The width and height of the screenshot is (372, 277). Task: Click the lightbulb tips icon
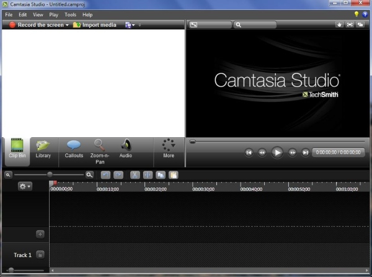[x=356, y=14]
